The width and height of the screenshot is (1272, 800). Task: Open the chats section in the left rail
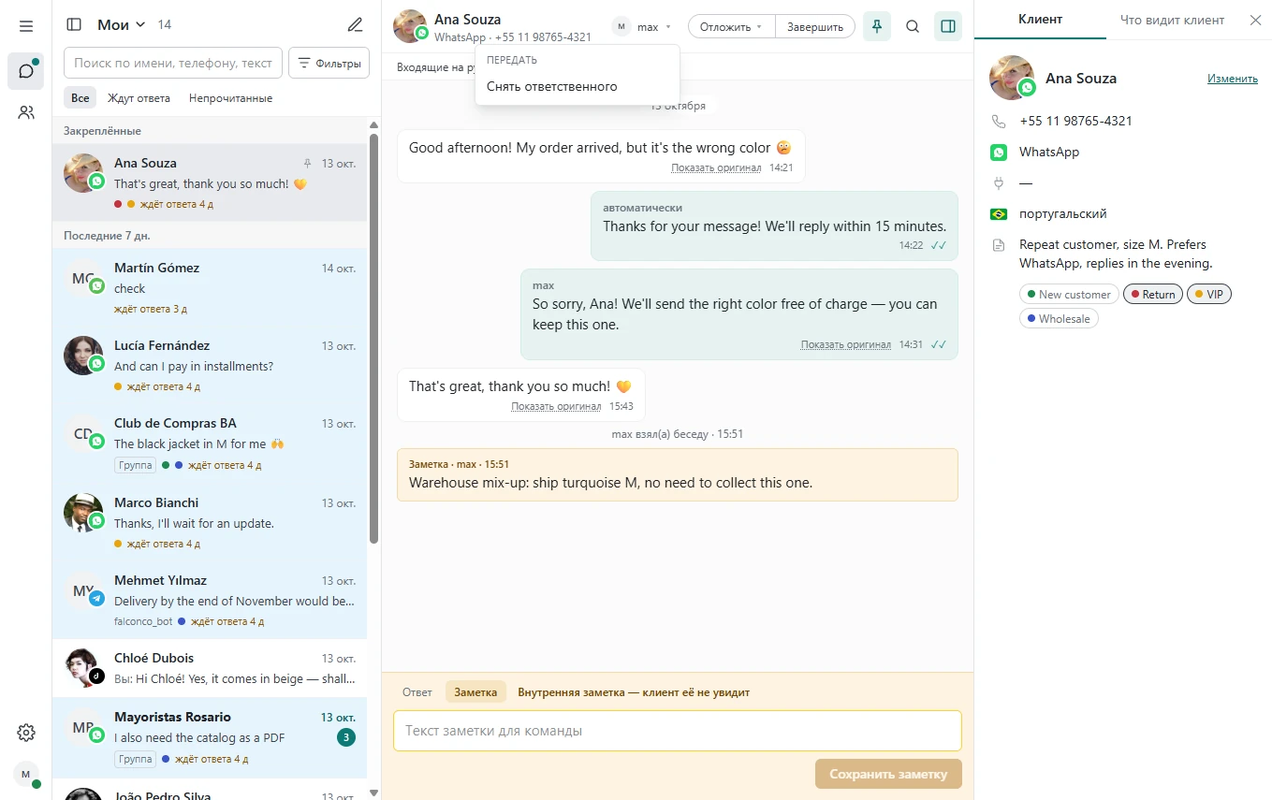point(26,71)
